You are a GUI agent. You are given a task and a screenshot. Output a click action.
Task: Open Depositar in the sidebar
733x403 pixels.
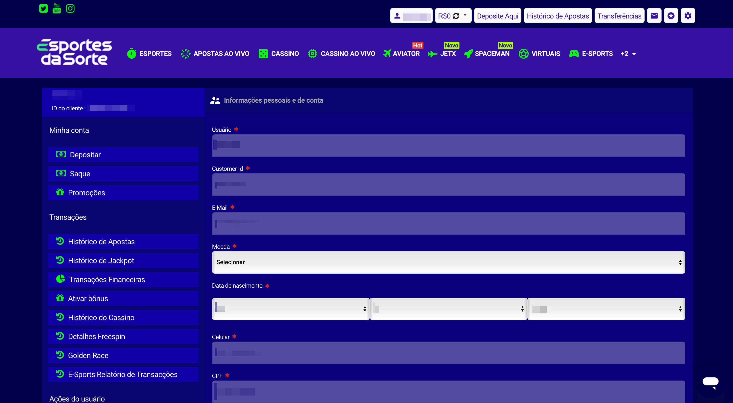[x=123, y=155]
